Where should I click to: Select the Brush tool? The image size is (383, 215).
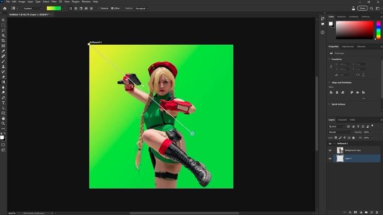[x=3, y=62]
